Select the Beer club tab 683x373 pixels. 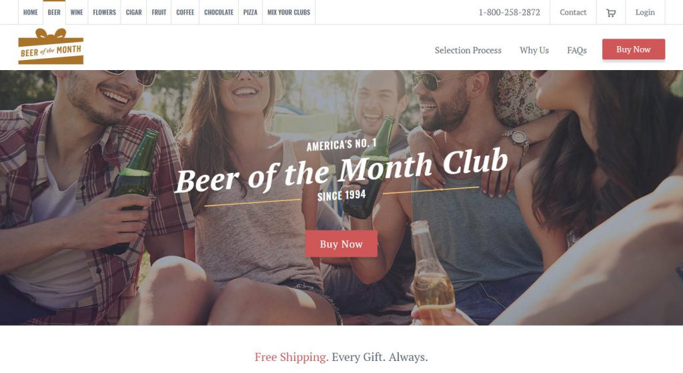(x=54, y=12)
